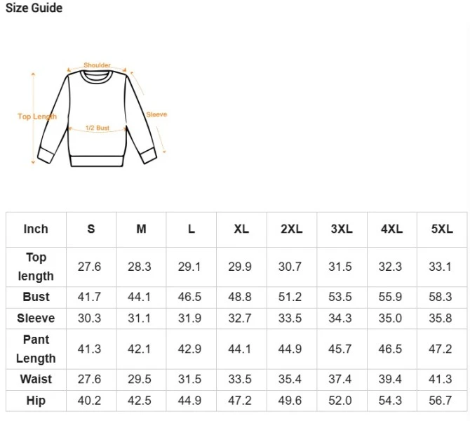Select the 3XL size column header
The width and height of the screenshot is (470, 421).
coord(342,229)
